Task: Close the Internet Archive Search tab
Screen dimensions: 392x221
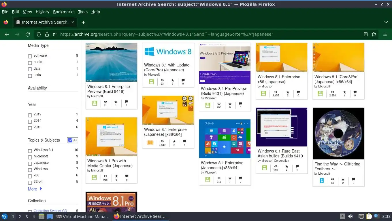Action: click(x=73, y=22)
